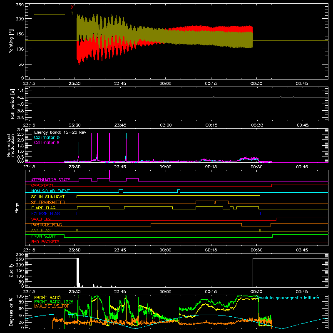Select the 'Energy band: 12-25 keV' text
Screen dimensions: 333x333
coord(60,132)
